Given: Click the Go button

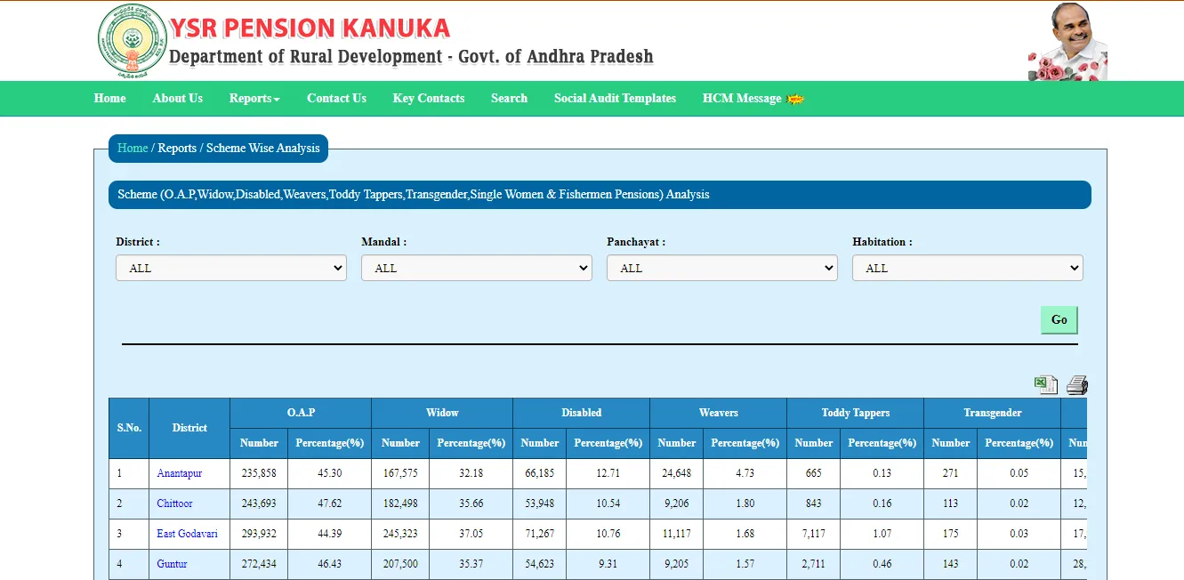Looking at the screenshot, I should pyautogui.click(x=1059, y=320).
